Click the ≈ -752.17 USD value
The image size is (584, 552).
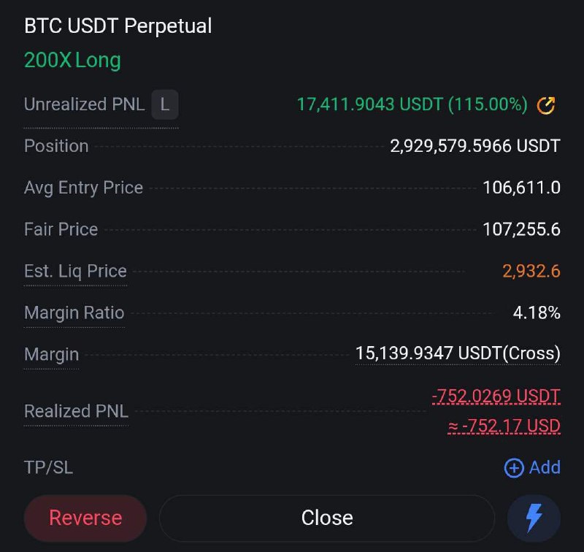[x=504, y=426]
